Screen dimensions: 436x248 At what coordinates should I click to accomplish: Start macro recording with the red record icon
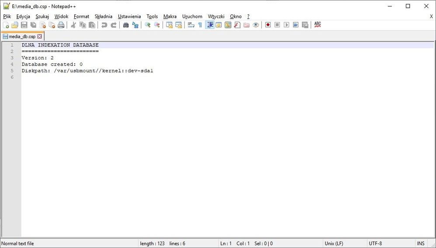268,25
